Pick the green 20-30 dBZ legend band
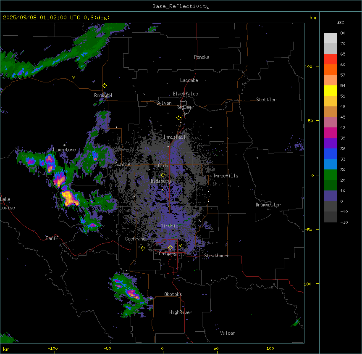Viewport: 362px width, 354px height. [x=330, y=175]
